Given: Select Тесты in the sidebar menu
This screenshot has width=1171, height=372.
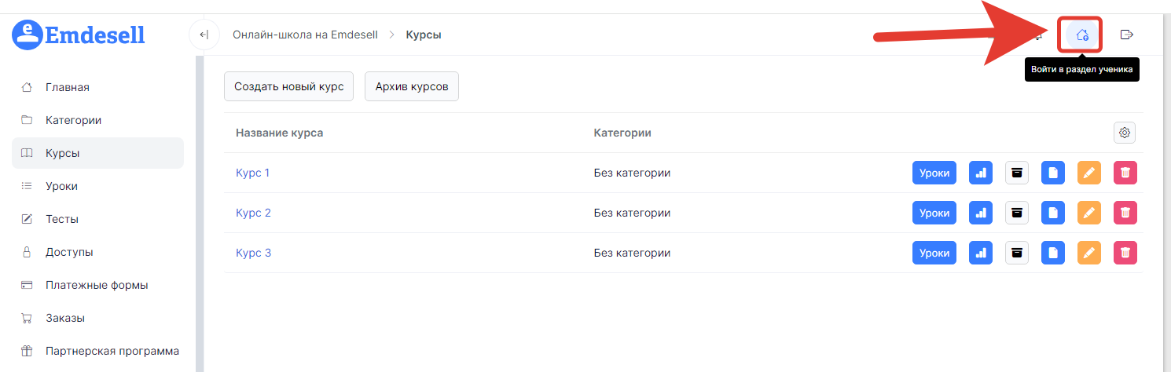Looking at the screenshot, I should tap(62, 219).
